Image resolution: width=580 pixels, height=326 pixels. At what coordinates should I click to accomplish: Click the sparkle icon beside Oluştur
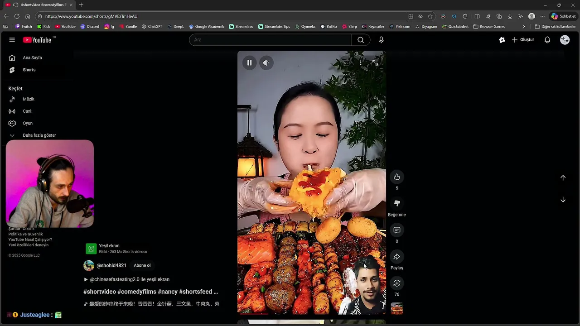coord(502,40)
